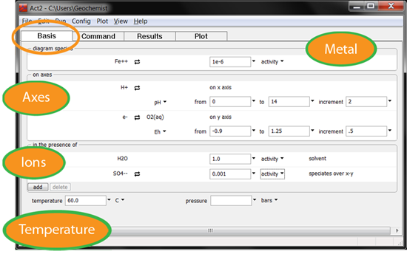Open dropdown arrow beside H2O value 1.0
Viewport: 407px width, 271px height.
[254, 159]
